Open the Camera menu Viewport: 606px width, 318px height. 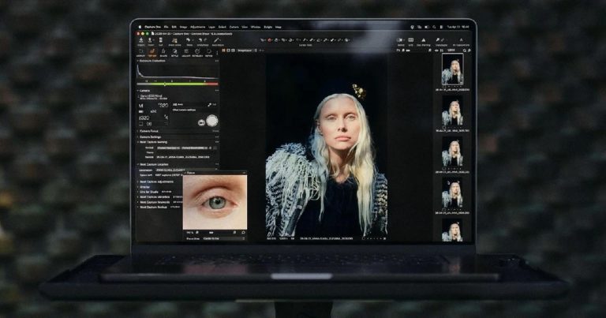click(x=234, y=27)
